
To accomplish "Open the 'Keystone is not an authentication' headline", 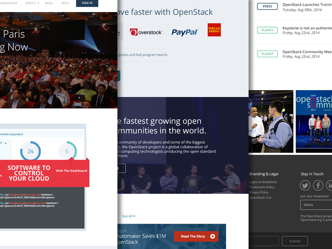I will click(307, 28).
